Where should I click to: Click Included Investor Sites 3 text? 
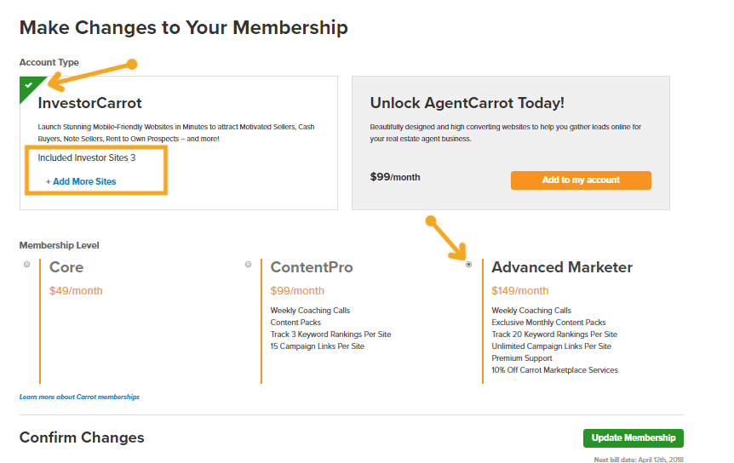(x=87, y=157)
